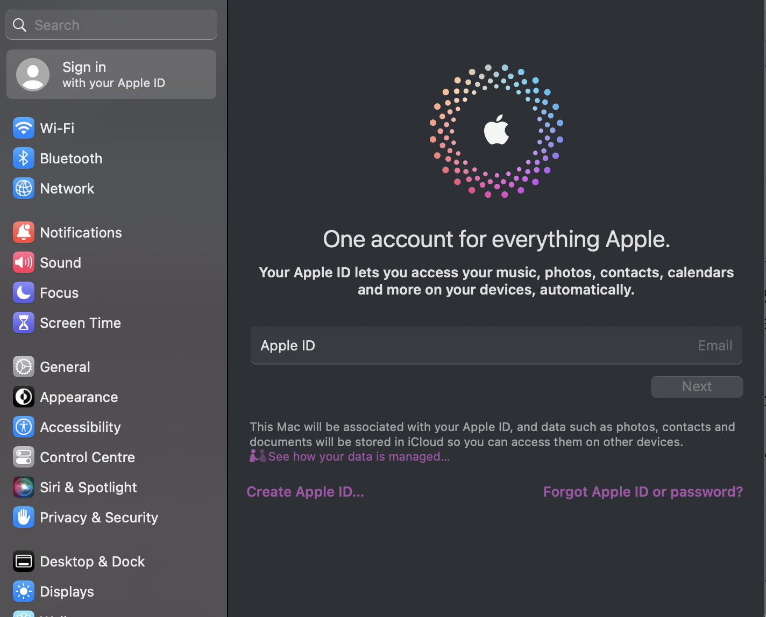Go to Accessibility settings
This screenshot has width=766, height=617.
111,427
